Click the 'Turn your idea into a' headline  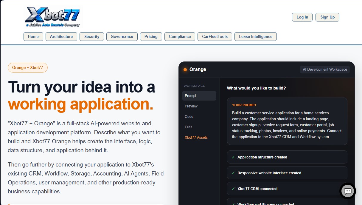(81, 87)
